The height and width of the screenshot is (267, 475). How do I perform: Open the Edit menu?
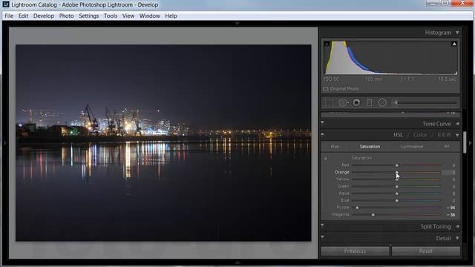23,16
